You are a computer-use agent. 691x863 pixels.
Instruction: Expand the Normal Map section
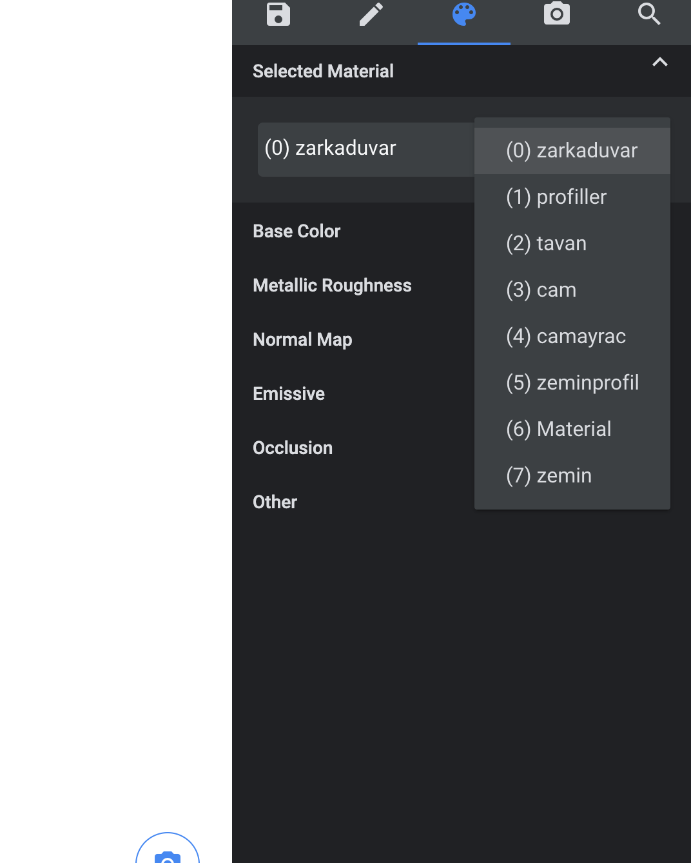click(x=302, y=339)
